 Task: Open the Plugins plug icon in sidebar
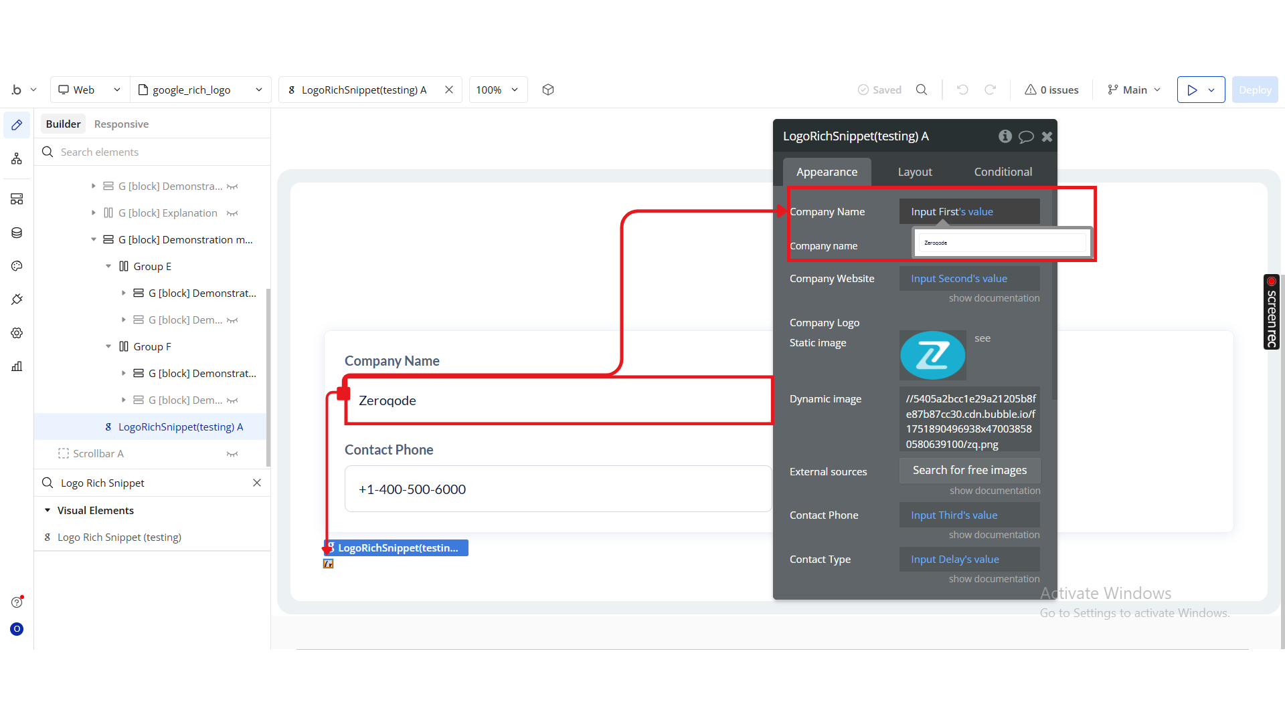click(x=17, y=299)
